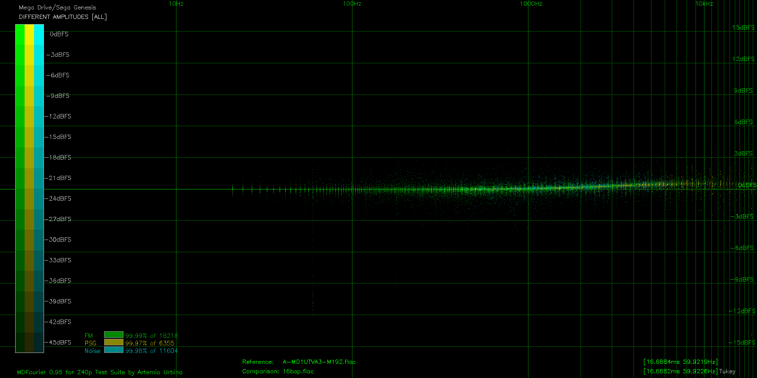Select the 100Hz frequency axis label
Image resolution: width=757 pixels, height=378 pixels.
point(352,4)
